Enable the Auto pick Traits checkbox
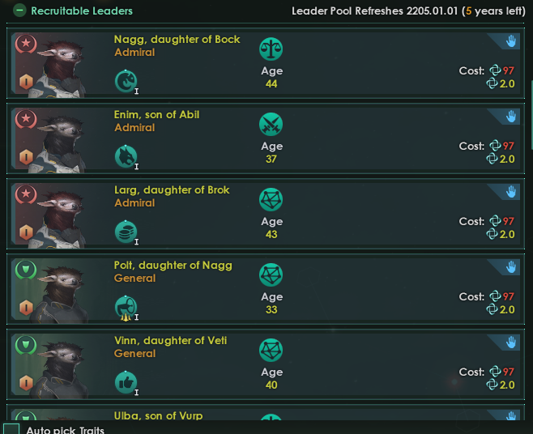This screenshot has width=533, height=434. coord(11,430)
